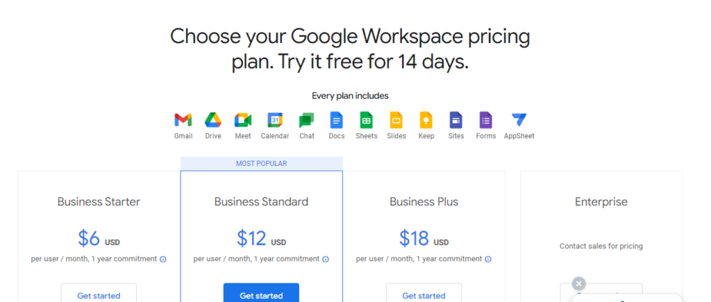
Task: Click the Google Drive icon
Action: tap(213, 120)
